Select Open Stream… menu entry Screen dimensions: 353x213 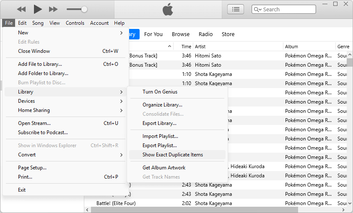65,123
